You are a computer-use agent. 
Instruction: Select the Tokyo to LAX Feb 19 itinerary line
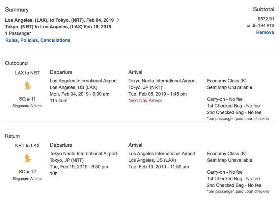tap(58, 27)
